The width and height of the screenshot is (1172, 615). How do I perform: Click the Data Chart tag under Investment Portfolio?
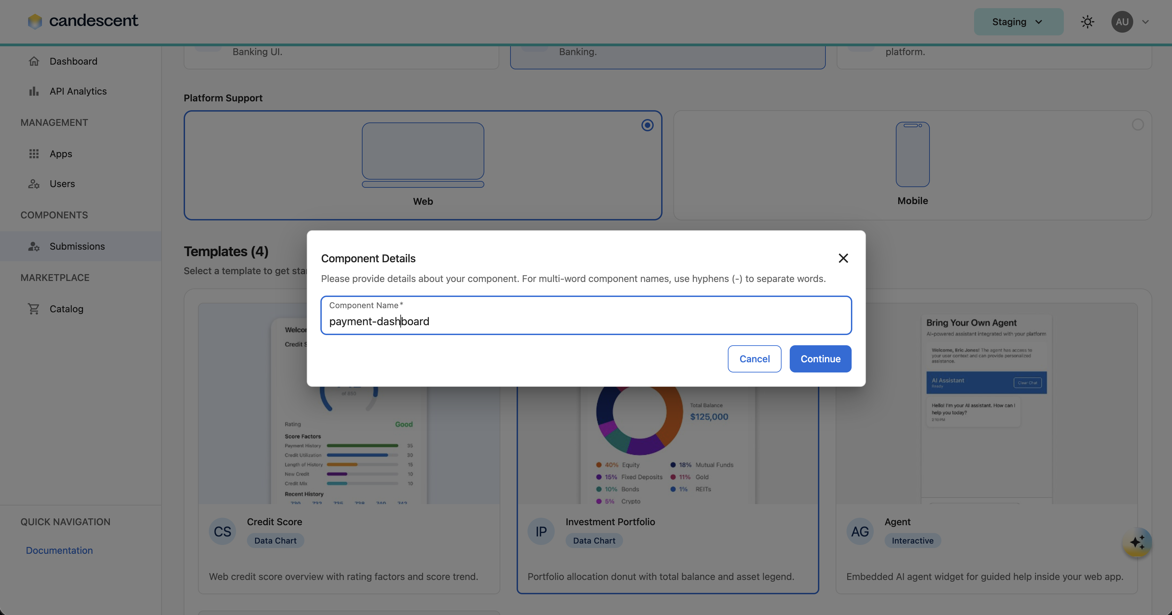coord(594,541)
